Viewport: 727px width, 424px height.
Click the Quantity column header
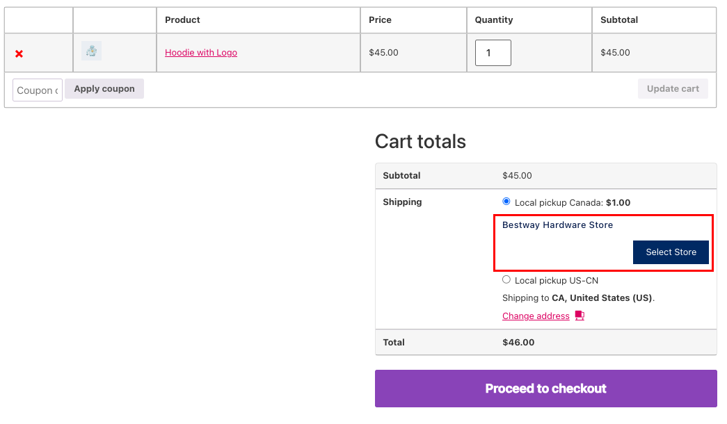point(494,20)
